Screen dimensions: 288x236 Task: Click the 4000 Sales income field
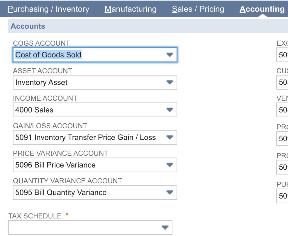click(95, 110)
